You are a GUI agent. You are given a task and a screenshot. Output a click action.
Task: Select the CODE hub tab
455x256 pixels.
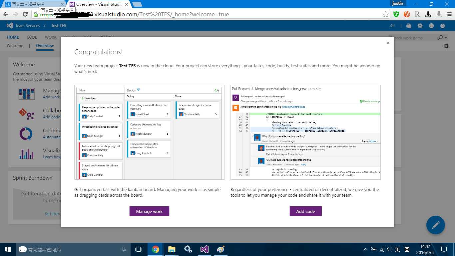(32, 37)
